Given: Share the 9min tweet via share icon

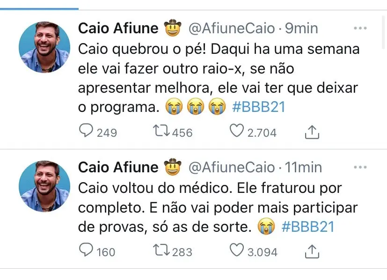Looking at the screenshot, I should [x=312, y=133].
